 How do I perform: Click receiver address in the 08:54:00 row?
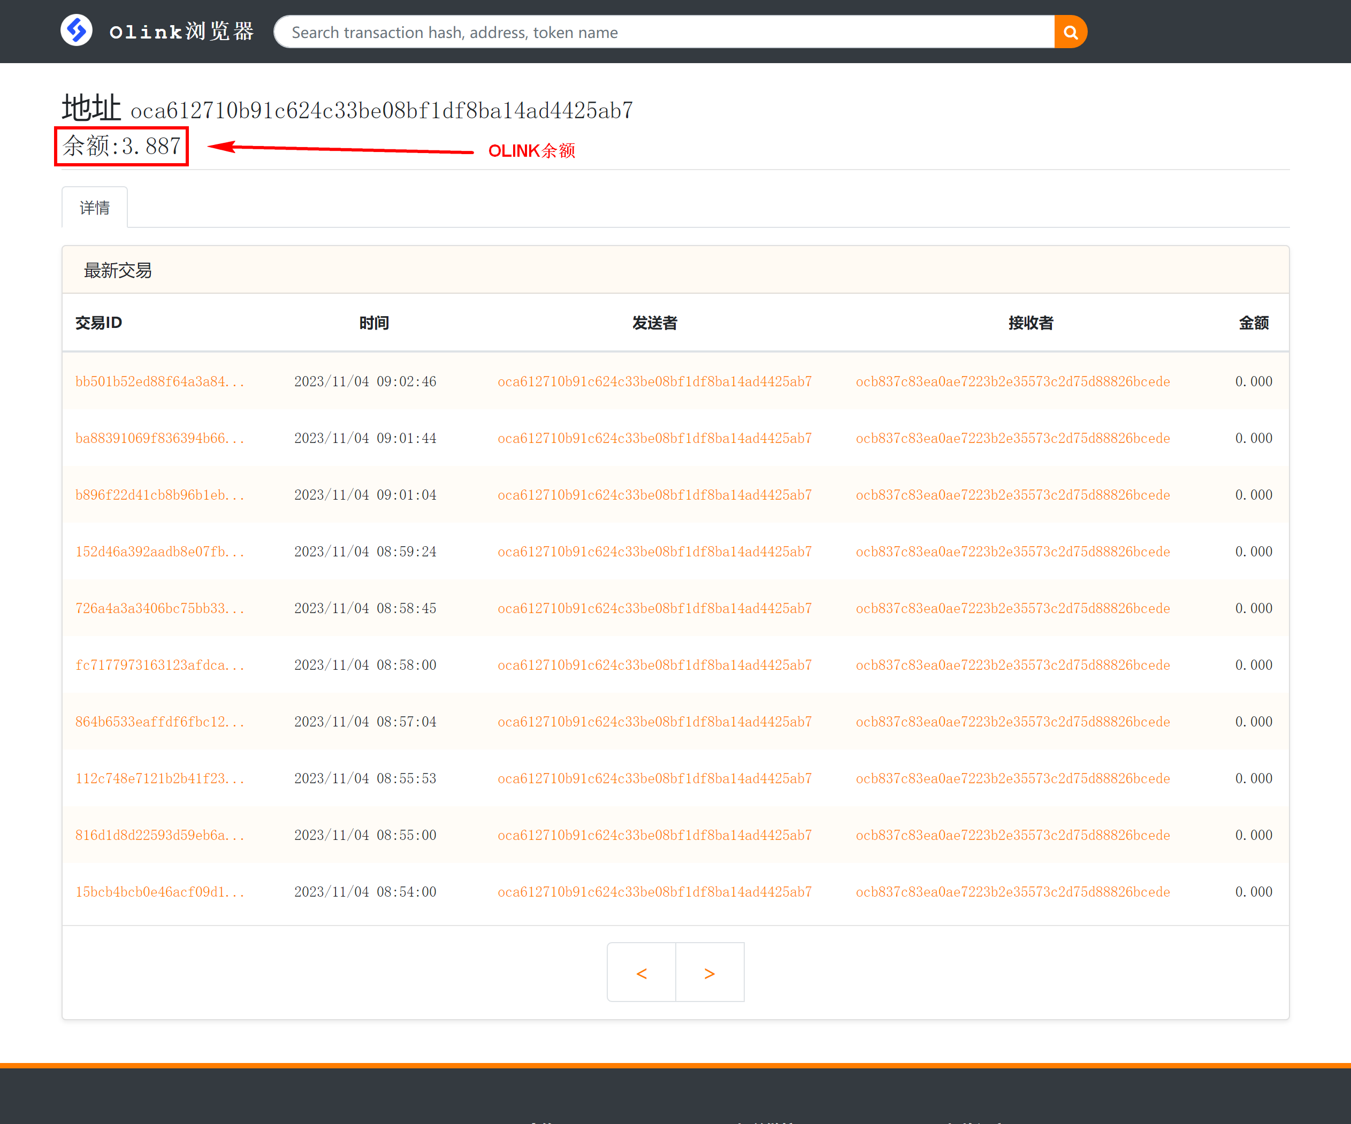[x=1013, y=891]
